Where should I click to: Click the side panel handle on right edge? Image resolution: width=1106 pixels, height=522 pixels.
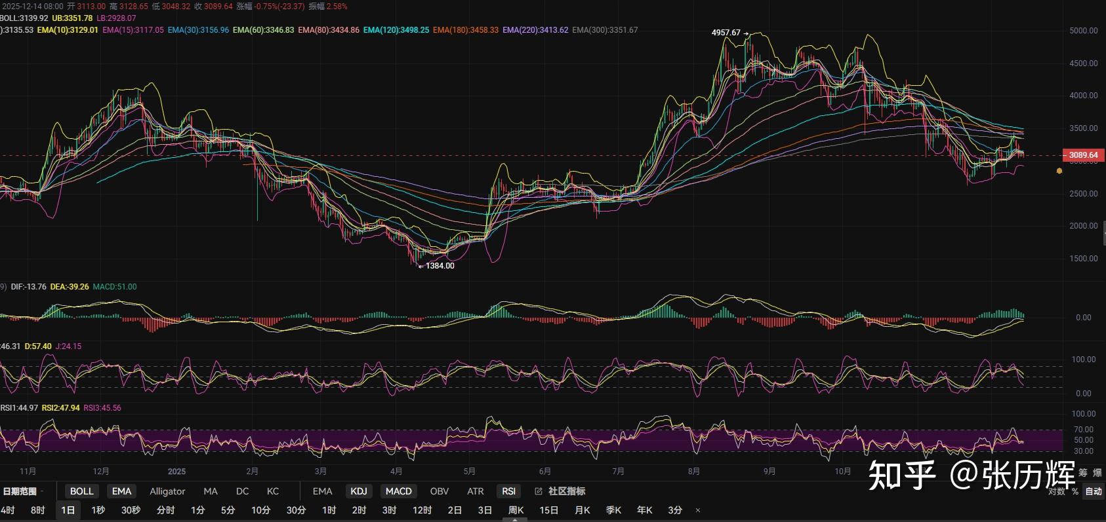1103,233
